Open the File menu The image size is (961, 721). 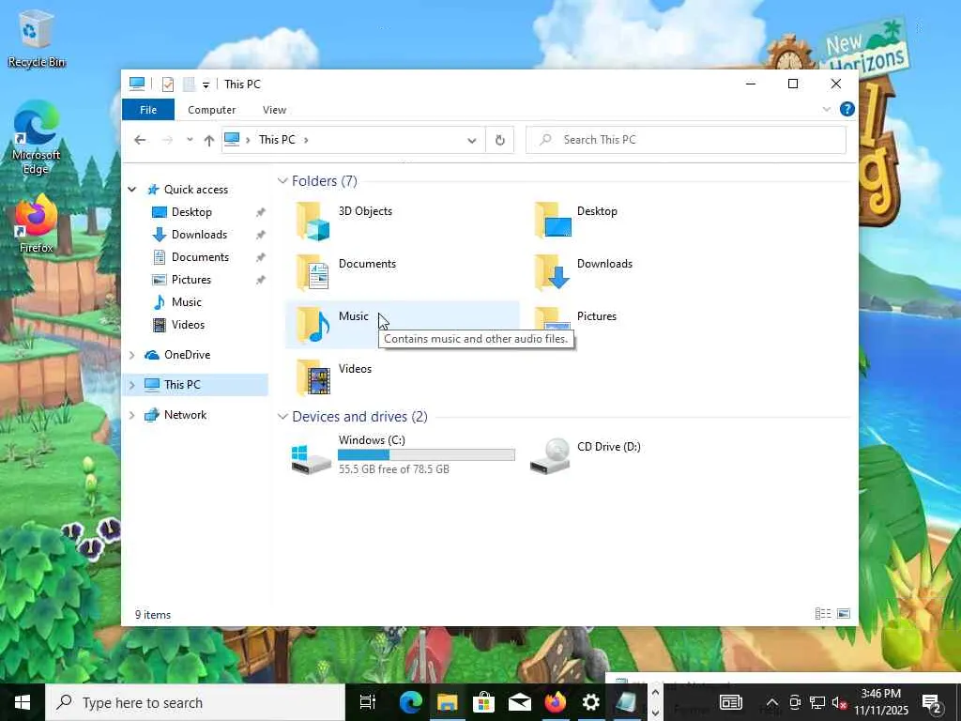click(x=148, y=110)
